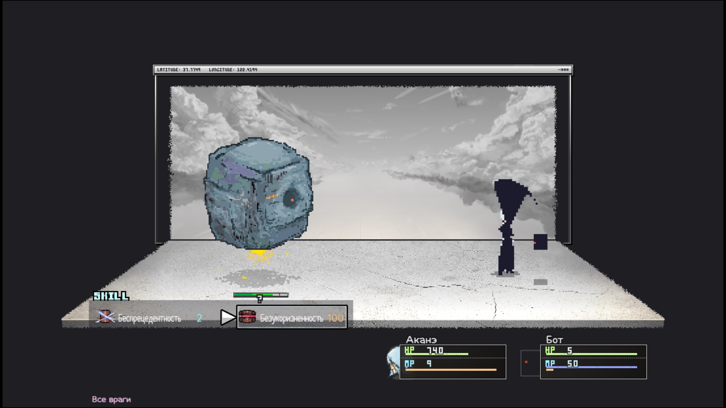Screen dimensions: 726x408
Task: Click the window controls on title bar
Action: click(x=563, y=70)
